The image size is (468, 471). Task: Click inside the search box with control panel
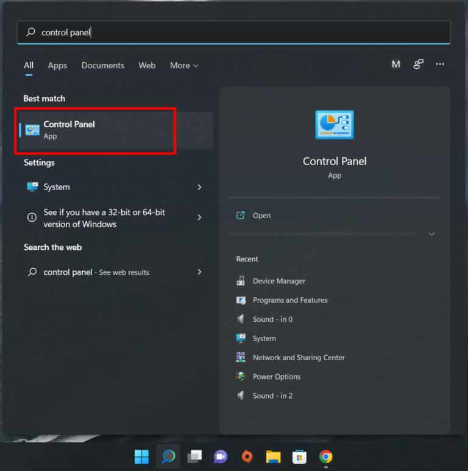[234, 32]
